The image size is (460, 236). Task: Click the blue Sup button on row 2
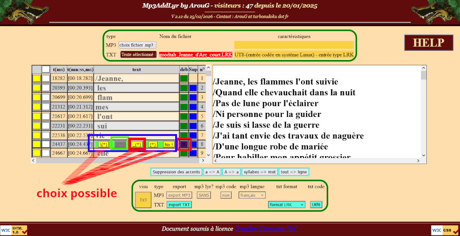pos(193,88)
